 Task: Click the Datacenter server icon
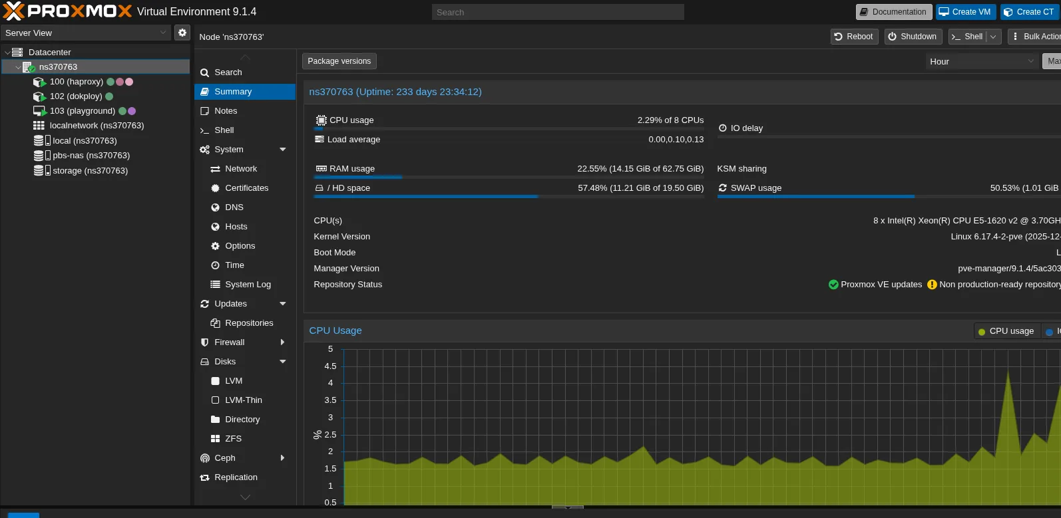coord(17,52)
